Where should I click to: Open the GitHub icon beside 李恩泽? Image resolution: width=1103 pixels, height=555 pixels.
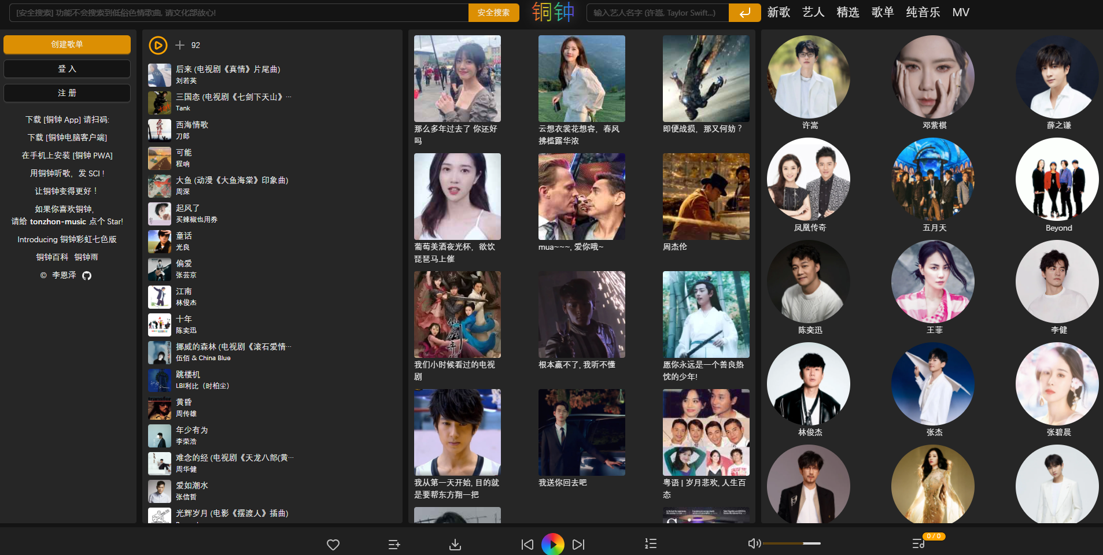click(x=87, y=276)
